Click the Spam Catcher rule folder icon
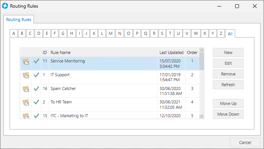The width and height of the screenshot is (264, 149). 26,89
